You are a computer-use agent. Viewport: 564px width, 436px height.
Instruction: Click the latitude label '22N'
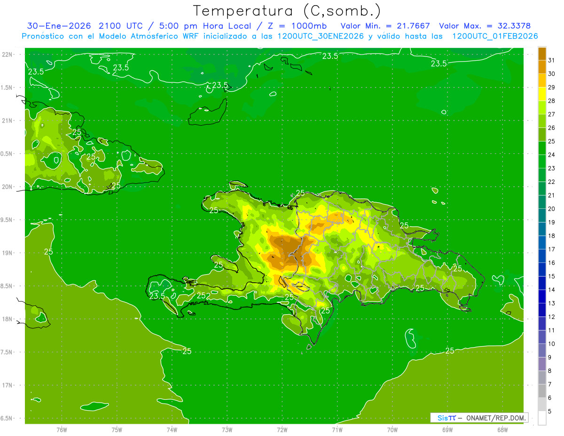7,55
